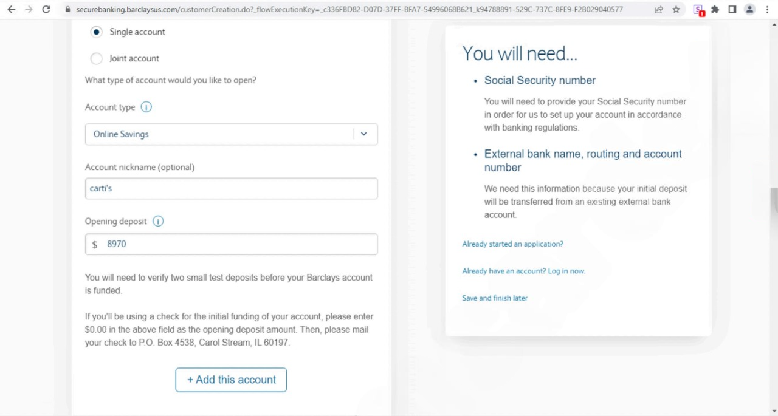Click the Opening deposit info icon
The width and height of the screenshot is (778, 416).
pyautogui.click(x=158, y=222)
